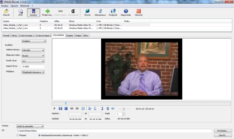Open the Možnosti menu
The height and width of the screenshot is (139, 234).
coord(25,6)
